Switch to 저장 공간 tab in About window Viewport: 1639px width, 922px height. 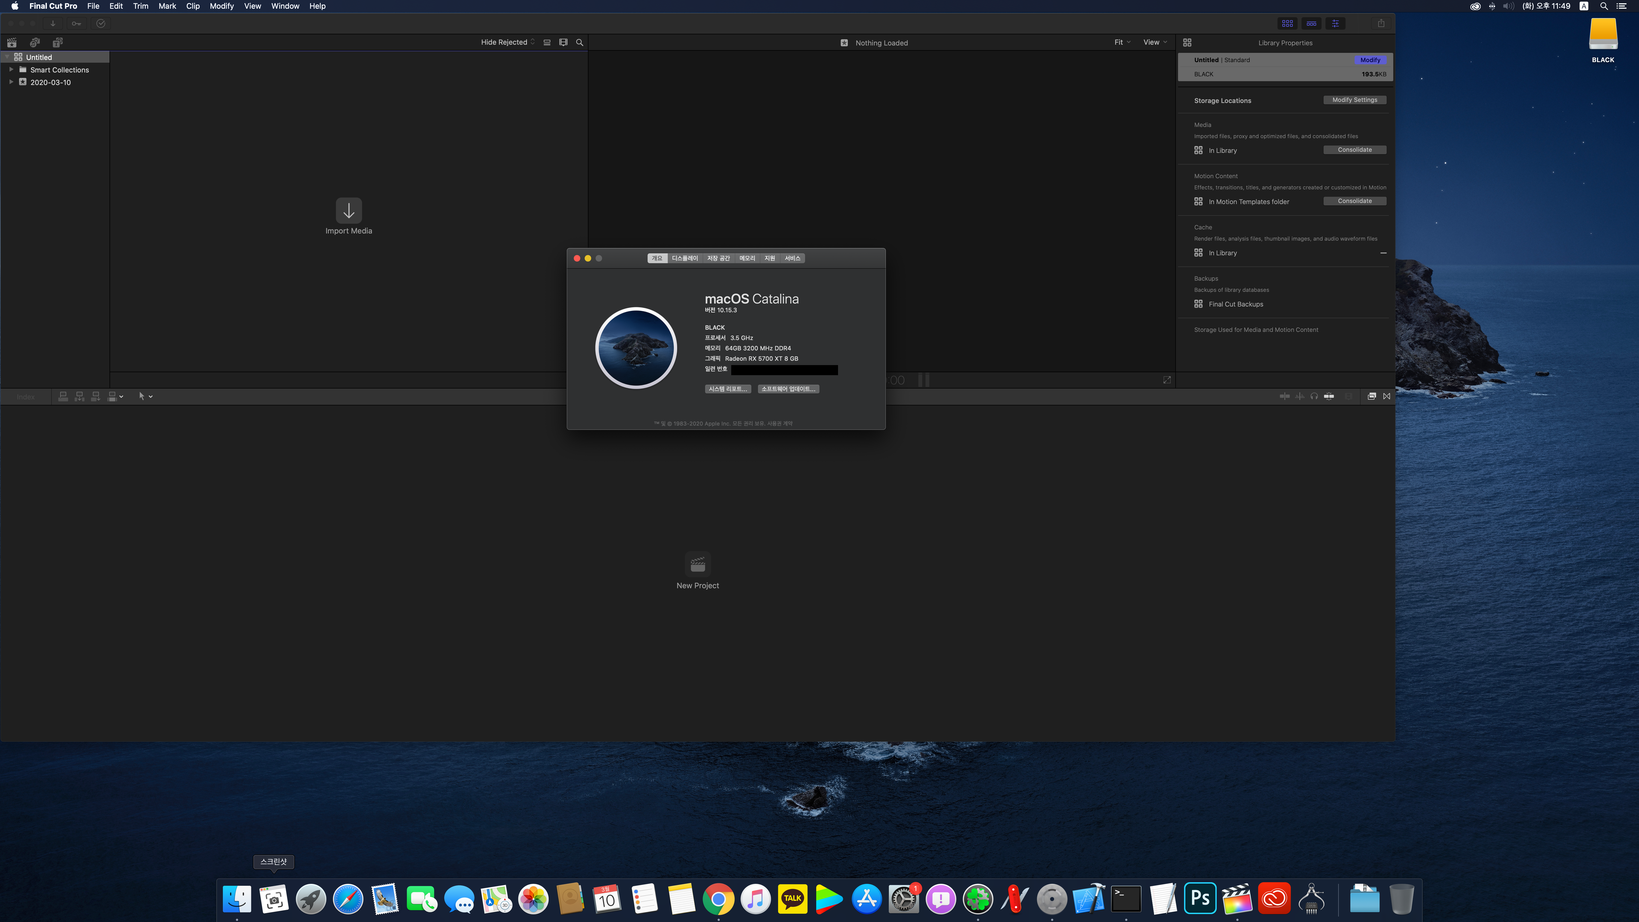click(718, 258)
